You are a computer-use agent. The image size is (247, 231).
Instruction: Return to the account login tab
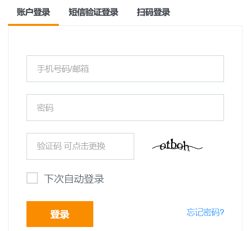click(x=33, y=12)
